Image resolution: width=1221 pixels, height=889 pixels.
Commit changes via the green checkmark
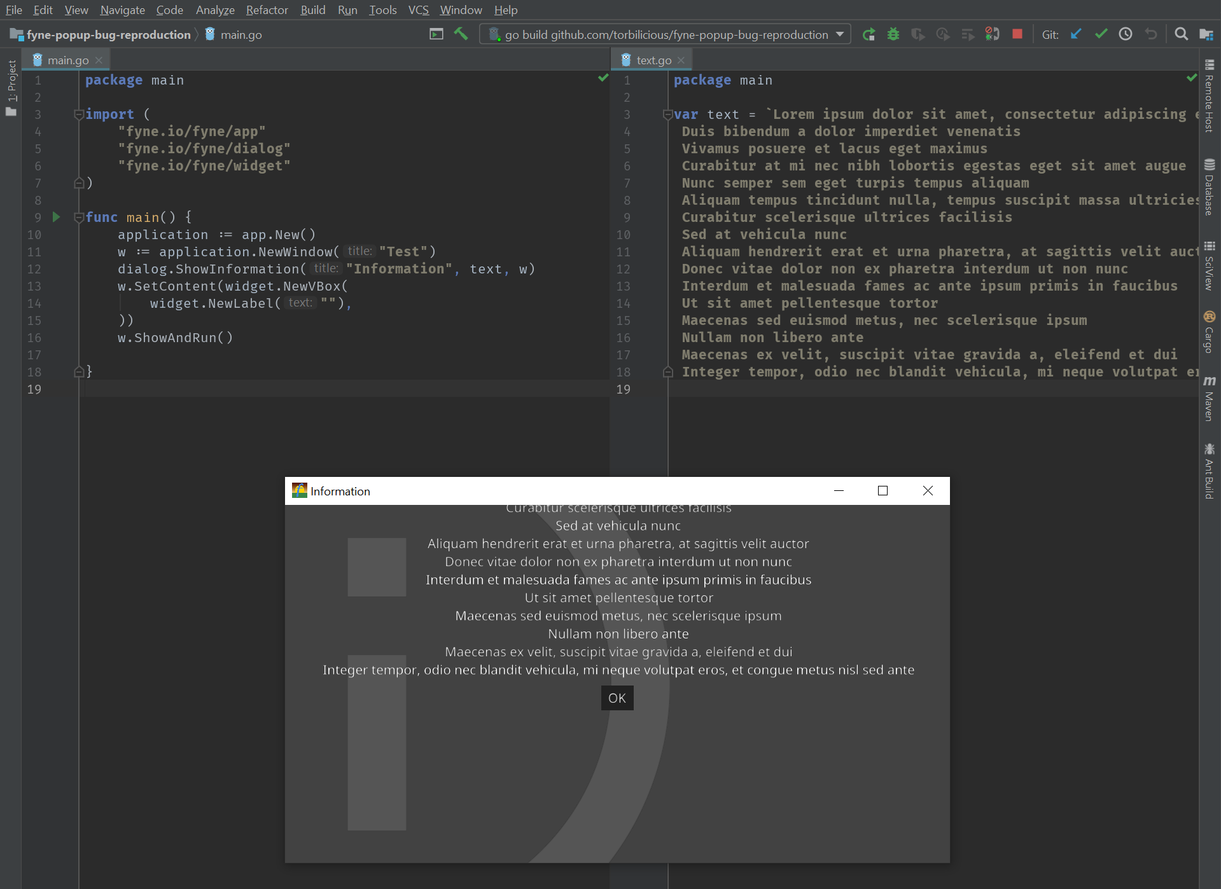(x=1101, y=34)
